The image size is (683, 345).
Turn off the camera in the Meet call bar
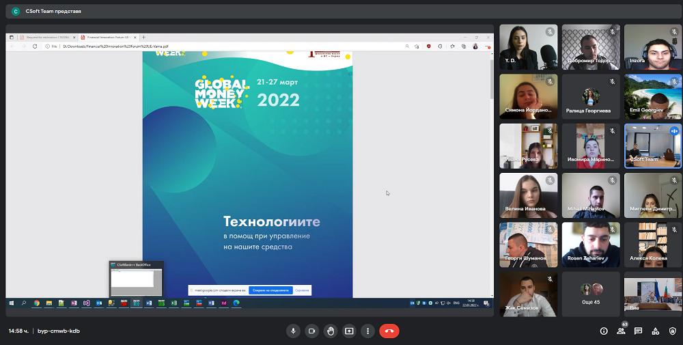tap(312, 331)
